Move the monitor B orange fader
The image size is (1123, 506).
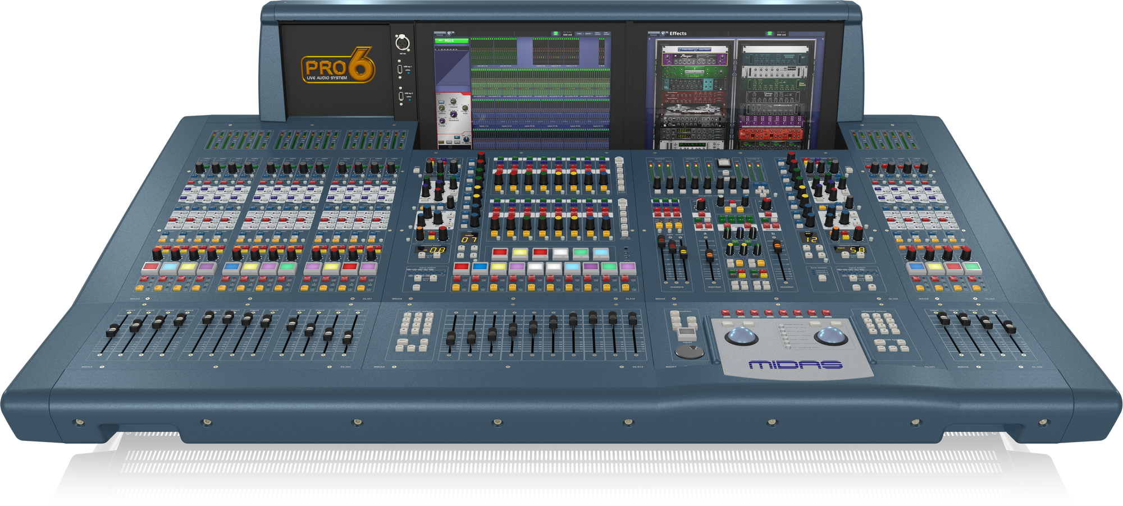[778, 246]
